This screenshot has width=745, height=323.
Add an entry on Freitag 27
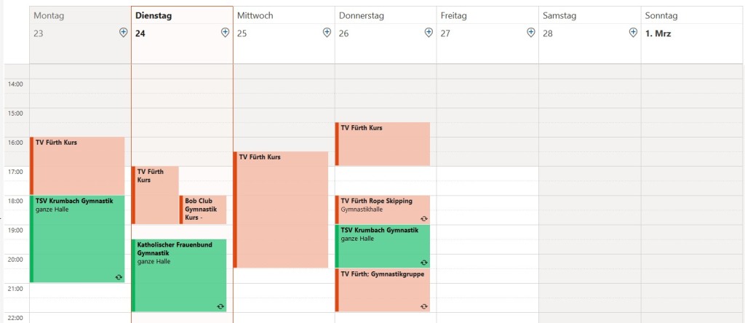[x=531, y=33]
